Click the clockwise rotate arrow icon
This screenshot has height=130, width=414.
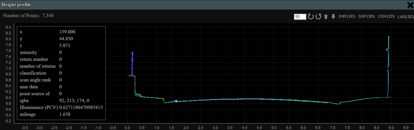coord(310,17)
